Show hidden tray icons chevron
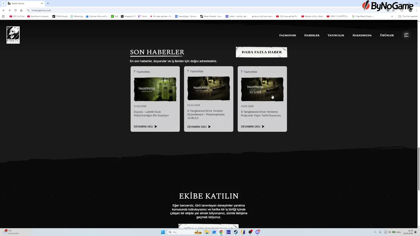Viewport: 420px width, 236px height. pyautogui.click(x=375, y=232)
